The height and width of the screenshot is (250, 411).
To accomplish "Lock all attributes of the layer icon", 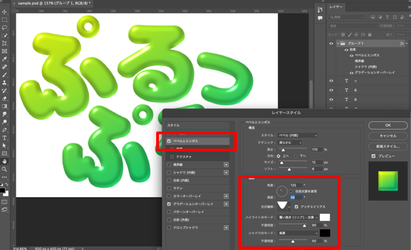I will point(370,35).
